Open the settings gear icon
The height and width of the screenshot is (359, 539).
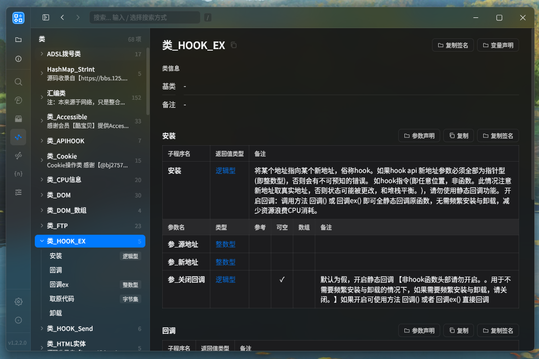tap(18, 302)
